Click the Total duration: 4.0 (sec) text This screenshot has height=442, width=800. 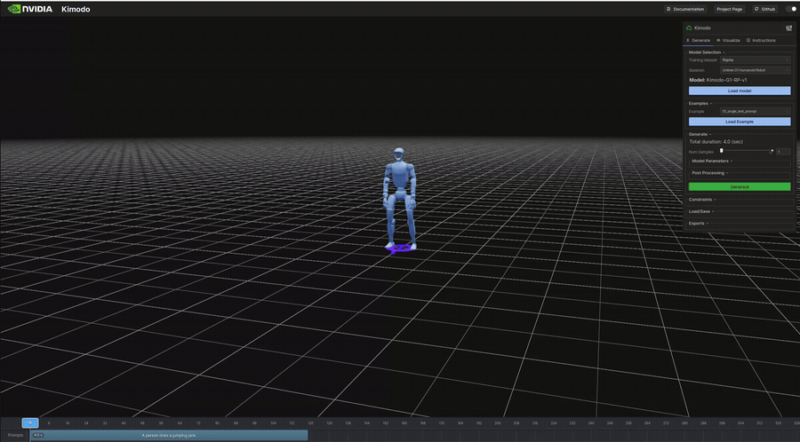coord(716,141)
